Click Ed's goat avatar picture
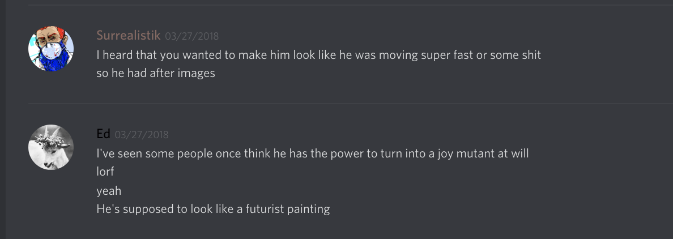673x239 pixels. click(x=51, y=147)
